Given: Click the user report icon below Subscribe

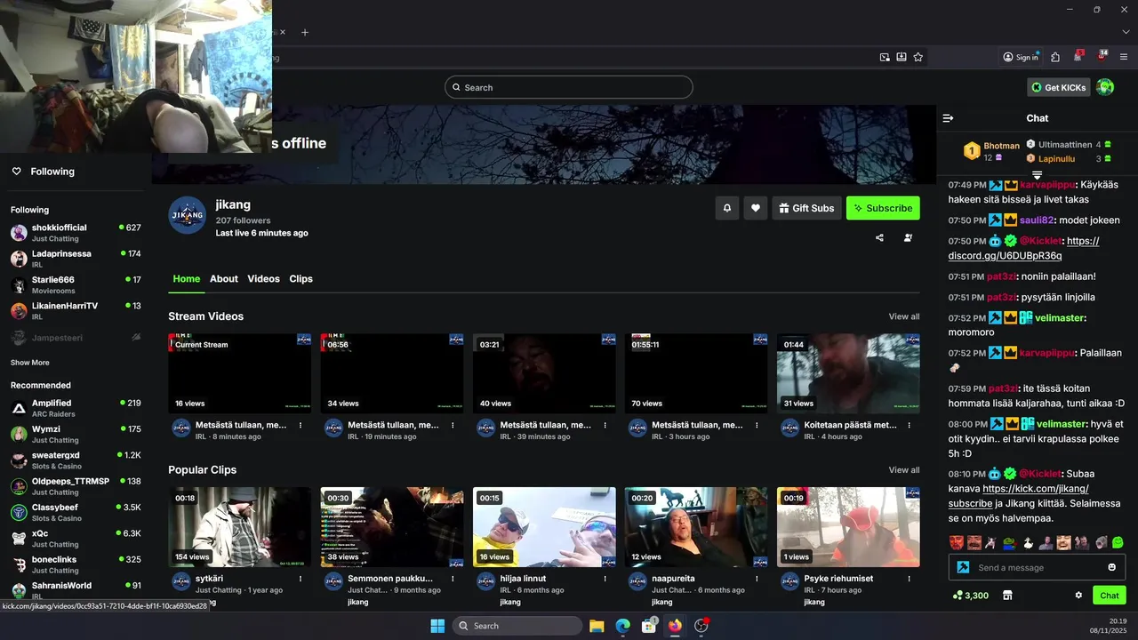Looking at the screenshot, I should point(908,238).
